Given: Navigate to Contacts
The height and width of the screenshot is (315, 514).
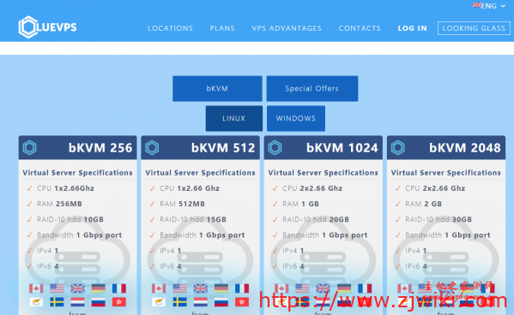Looking at the screenshot, I should pyautogui.click(x=360, y=28).
